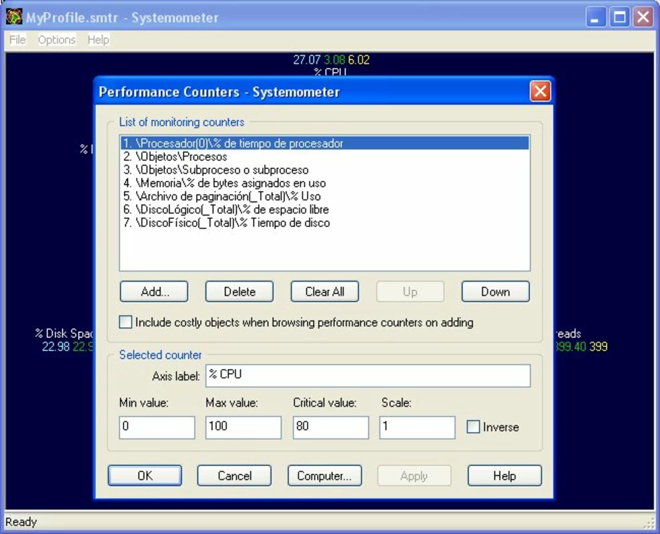Open the File menu
The width and height of the screenshot is (660, 534).
17,39
